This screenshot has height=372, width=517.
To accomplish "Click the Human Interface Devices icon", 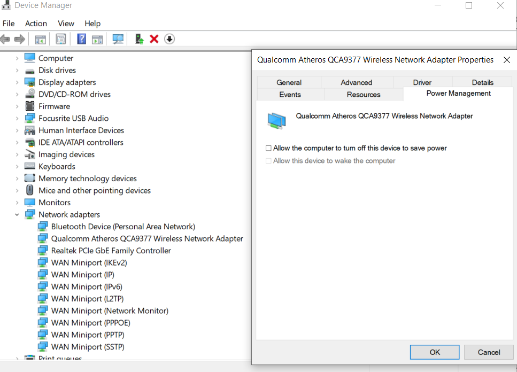I will 30,130.
